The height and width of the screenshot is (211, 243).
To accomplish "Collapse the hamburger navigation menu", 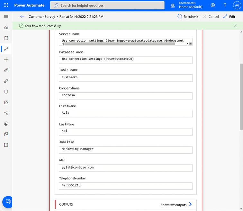I will pos(6,17).
